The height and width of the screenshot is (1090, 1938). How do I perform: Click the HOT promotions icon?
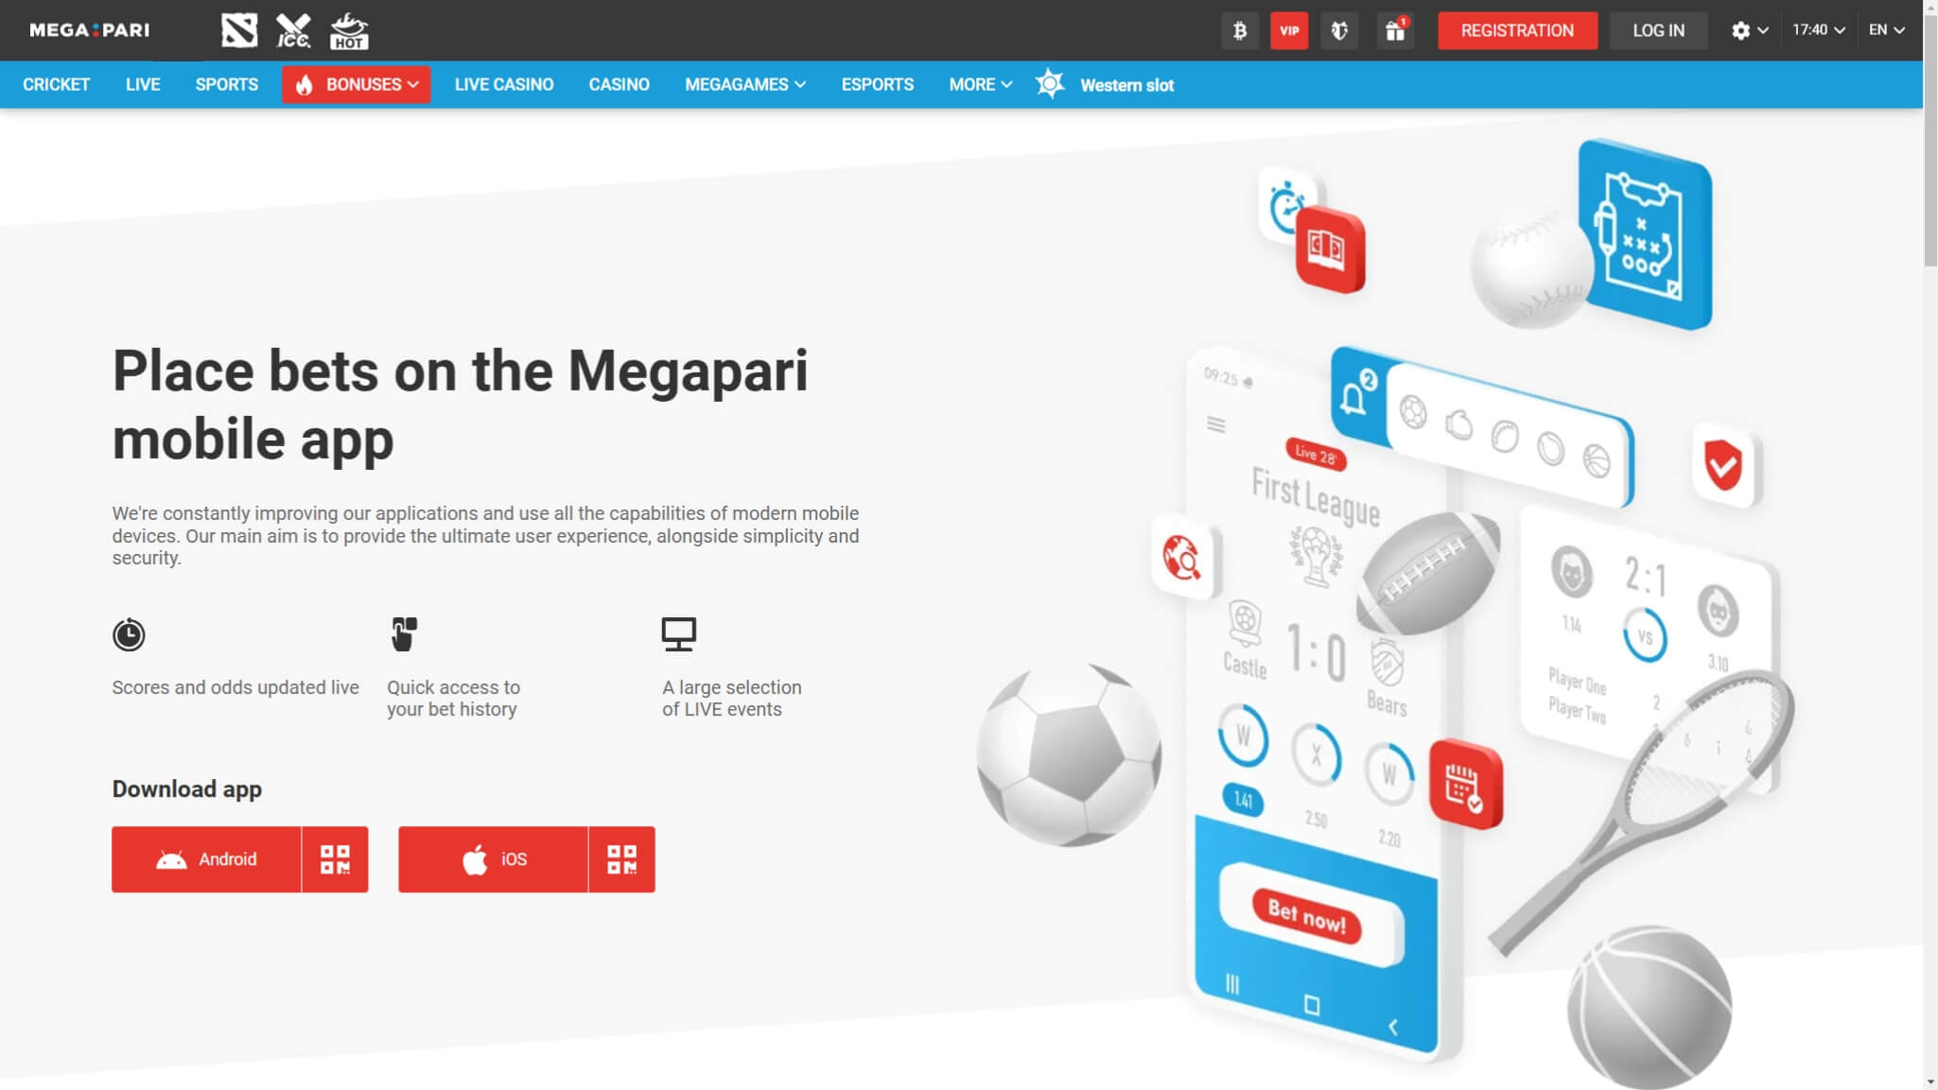tap(349, 29)
